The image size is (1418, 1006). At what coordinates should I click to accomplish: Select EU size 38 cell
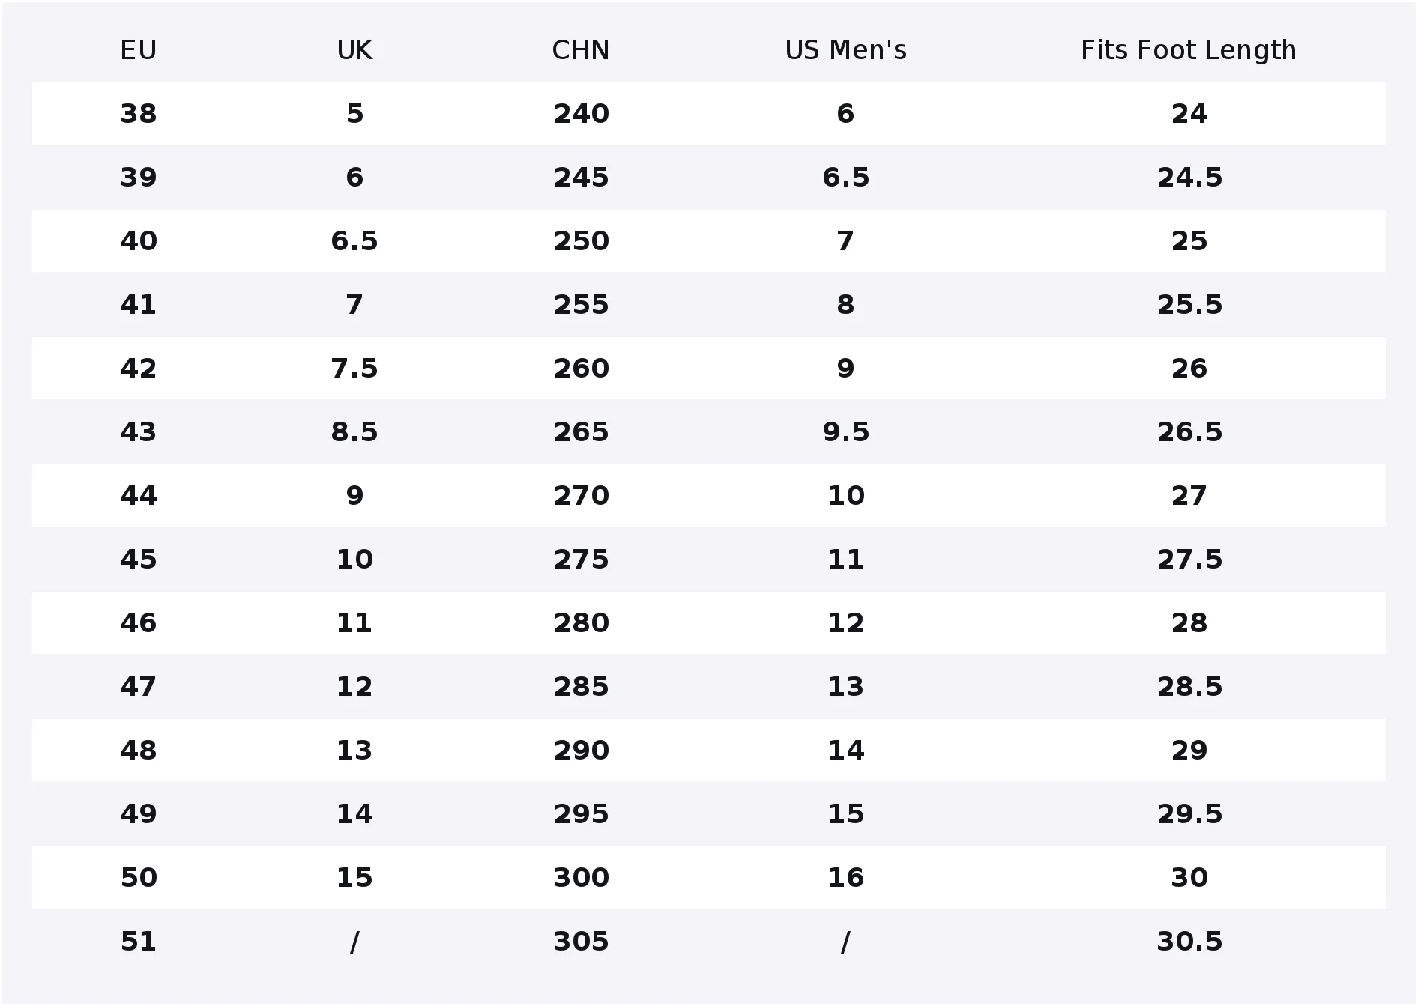pos(139,114)
